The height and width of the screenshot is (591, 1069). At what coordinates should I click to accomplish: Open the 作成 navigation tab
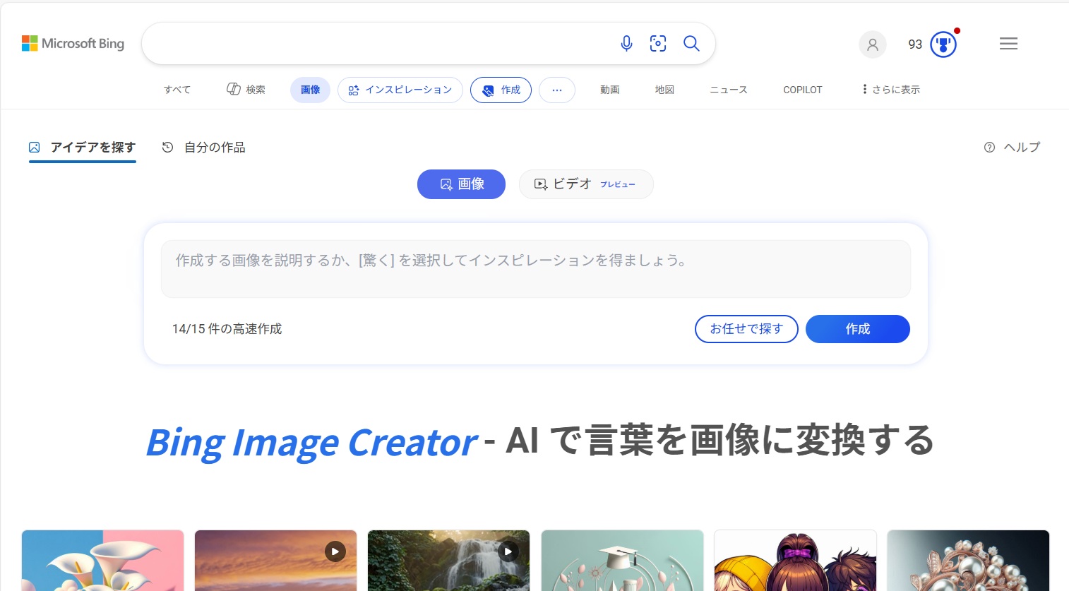[501, 90]
